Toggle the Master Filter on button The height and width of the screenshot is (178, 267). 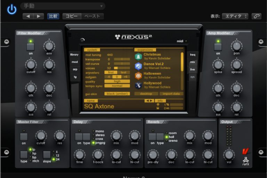24,137
